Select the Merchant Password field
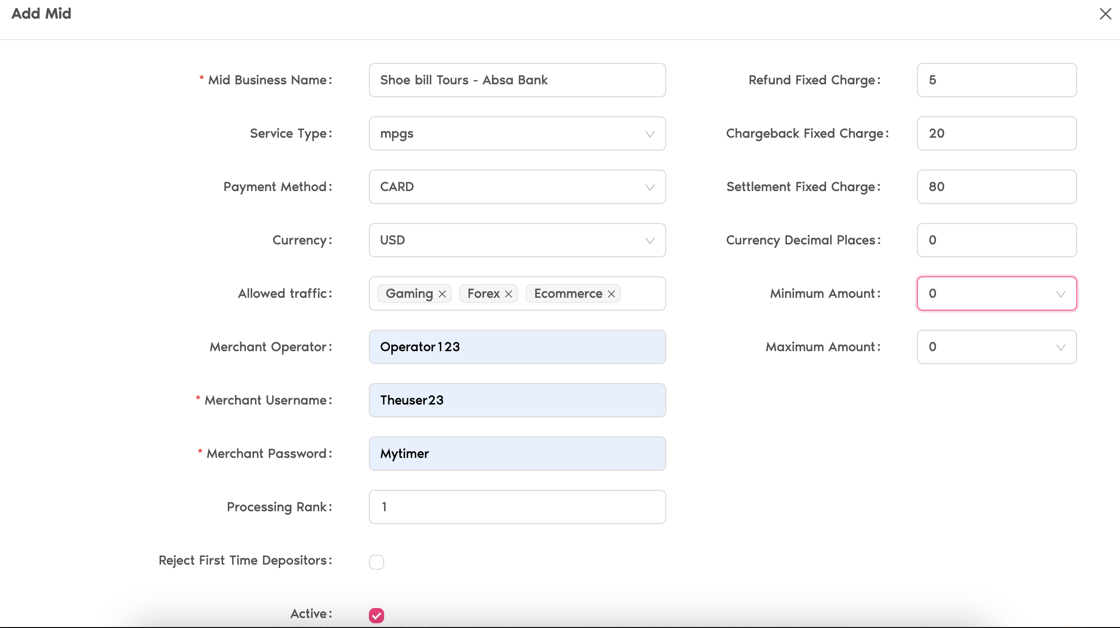Image resolution: width=1120 pixels, height=628 pixels. tap(517, 454)
